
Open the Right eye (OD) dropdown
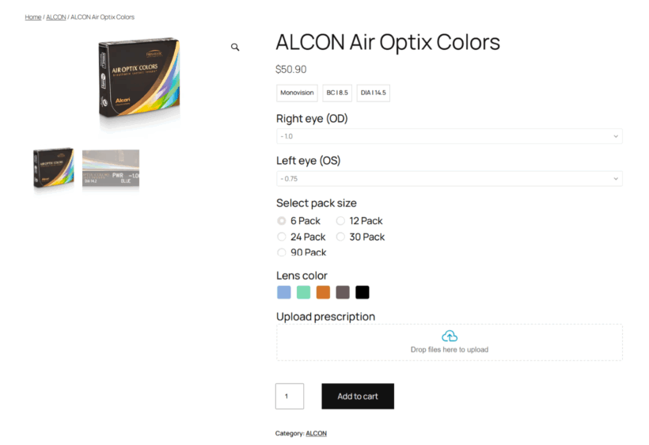tap(449, 136)
